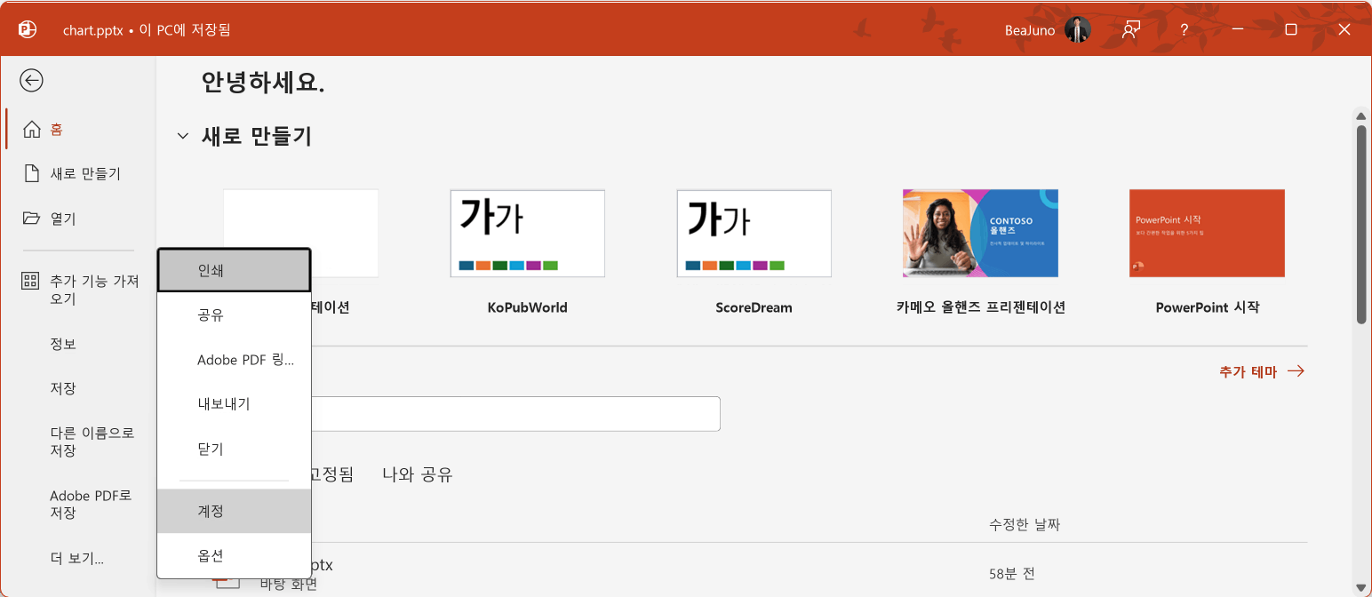
Task: Click the scrollbar up arrow
Action: coord(1360,115)
